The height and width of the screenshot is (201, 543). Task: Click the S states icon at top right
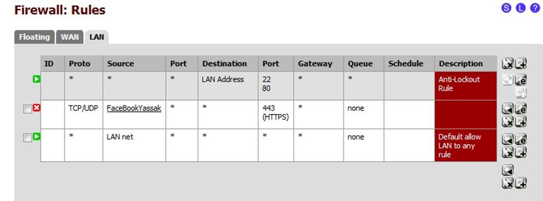[506, 8]
